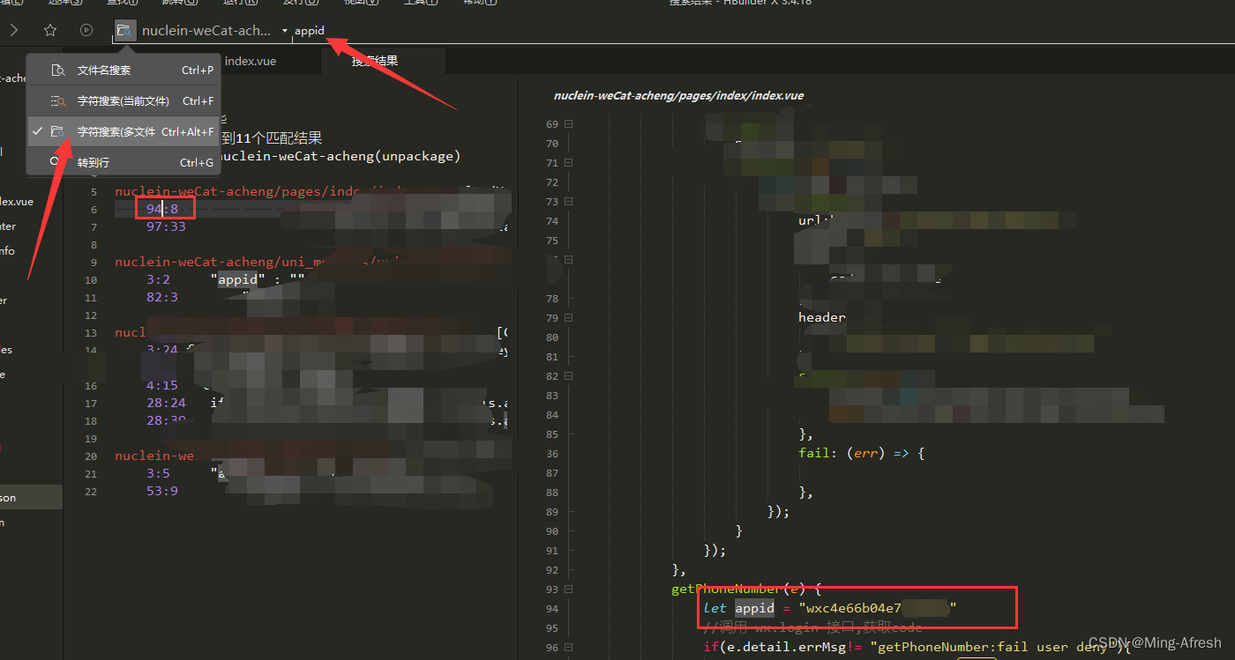Select checked 字符搜索(多文件 menu entry
Screen dimensions: 1235x660
tap(123, 132)
